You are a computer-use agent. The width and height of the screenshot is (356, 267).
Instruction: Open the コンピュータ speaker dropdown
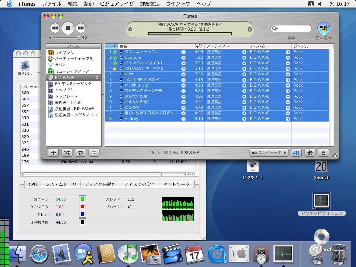[269, 153]
